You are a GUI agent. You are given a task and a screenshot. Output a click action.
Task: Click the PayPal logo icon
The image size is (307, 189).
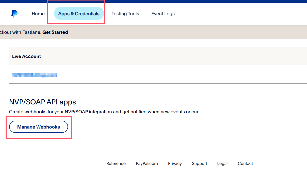[14, 14]
